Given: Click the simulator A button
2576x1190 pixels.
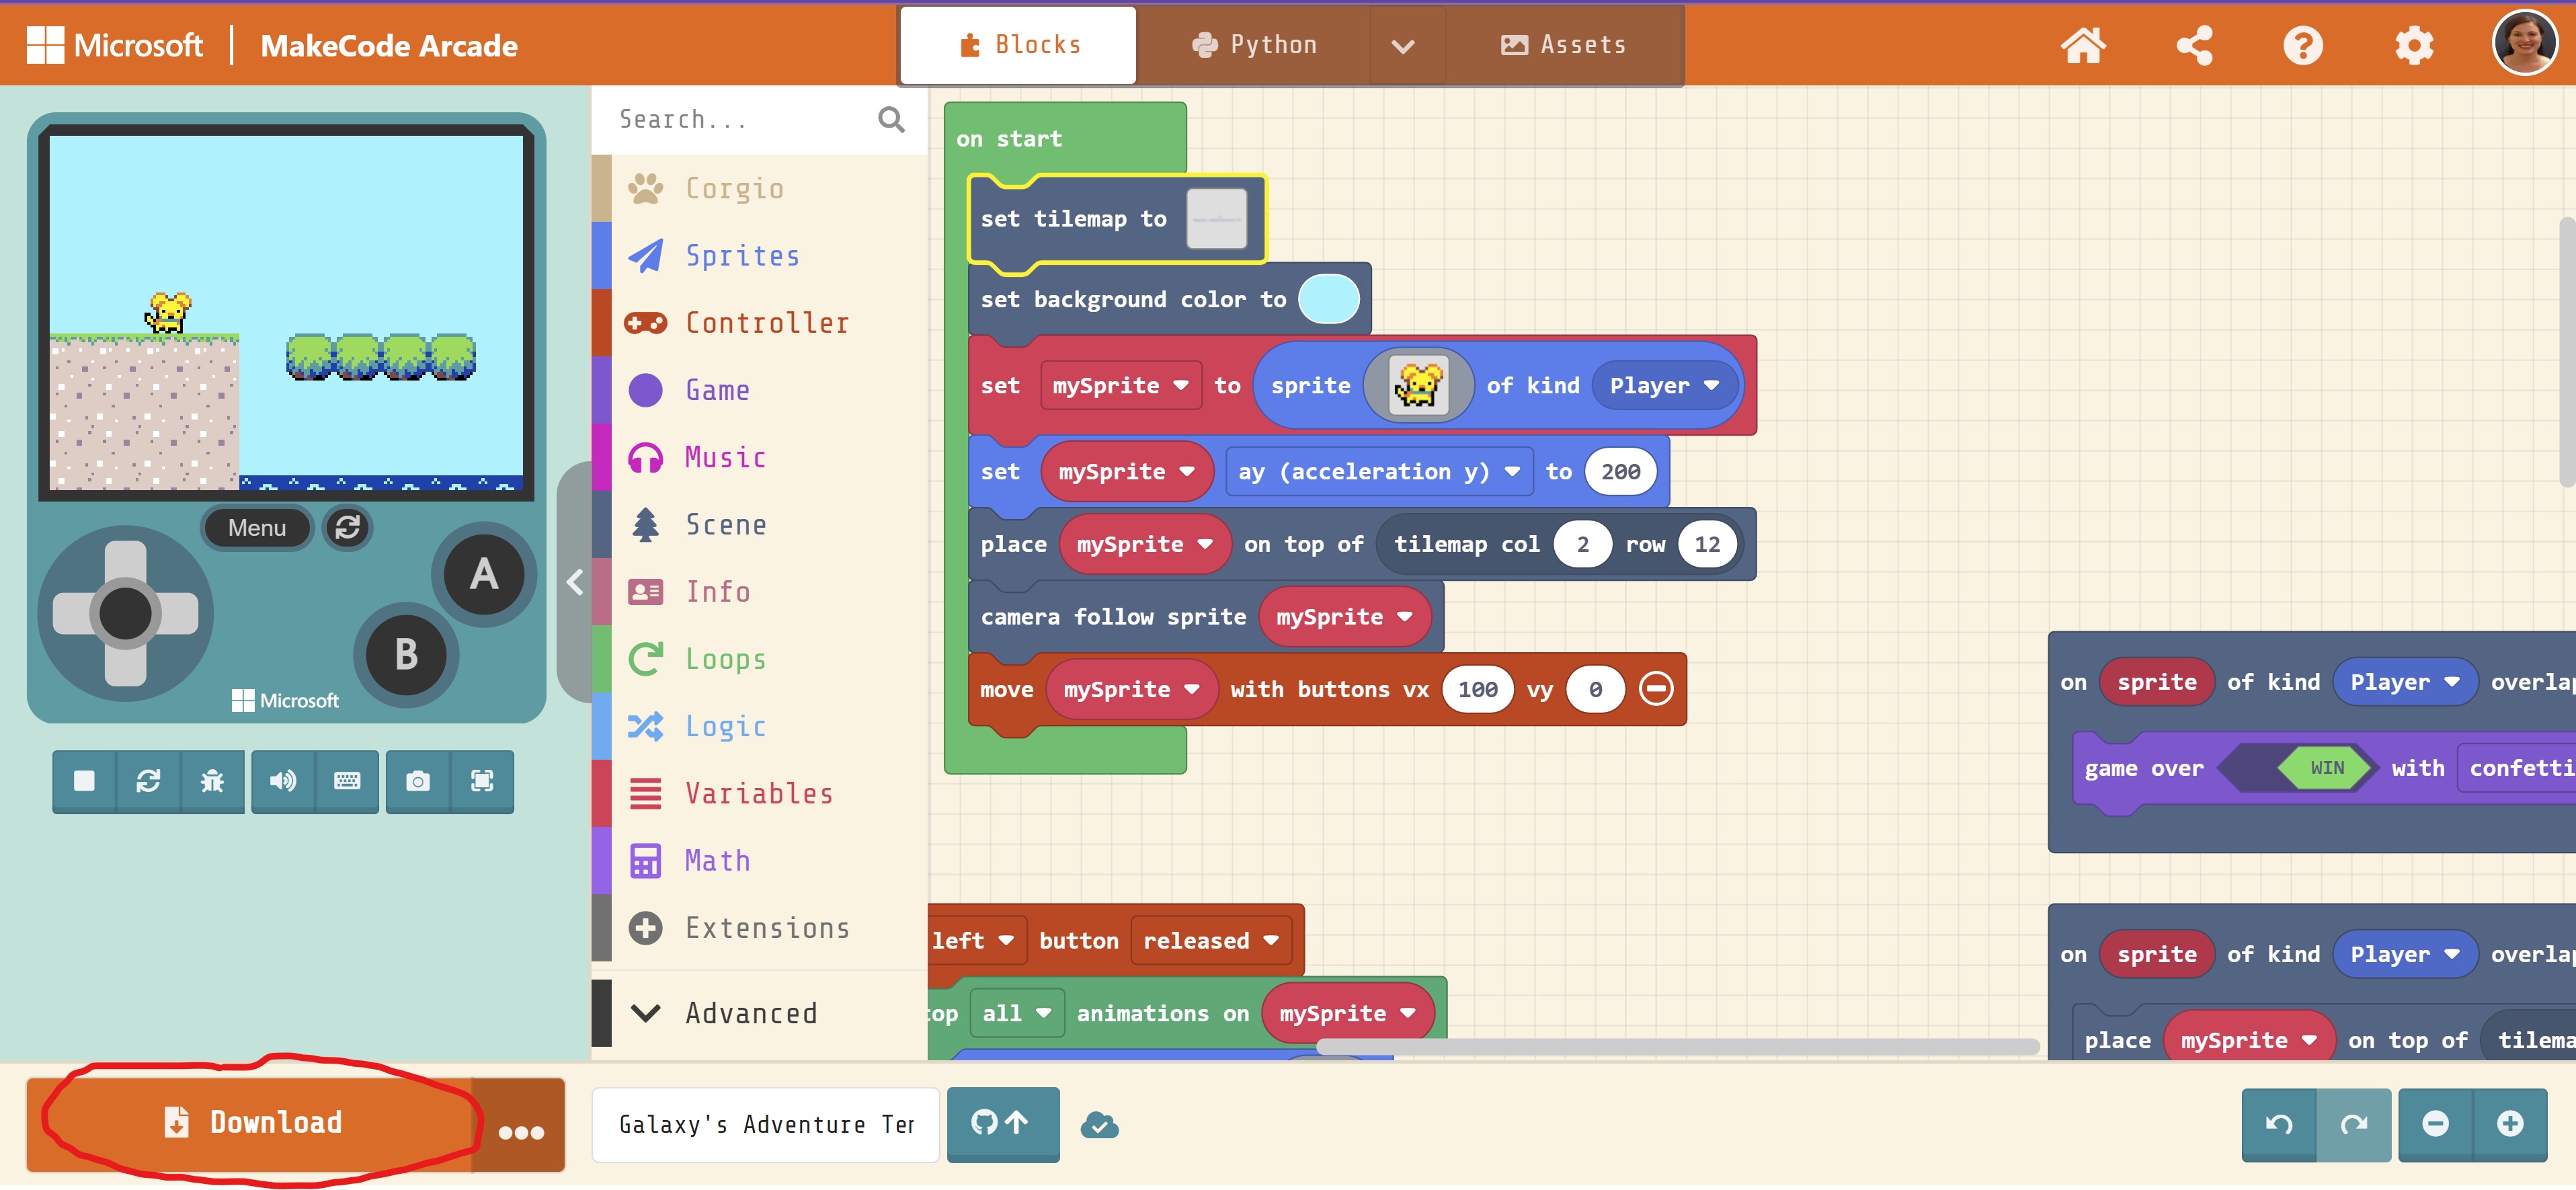Looking at the screenshot, I should (484, 574).
